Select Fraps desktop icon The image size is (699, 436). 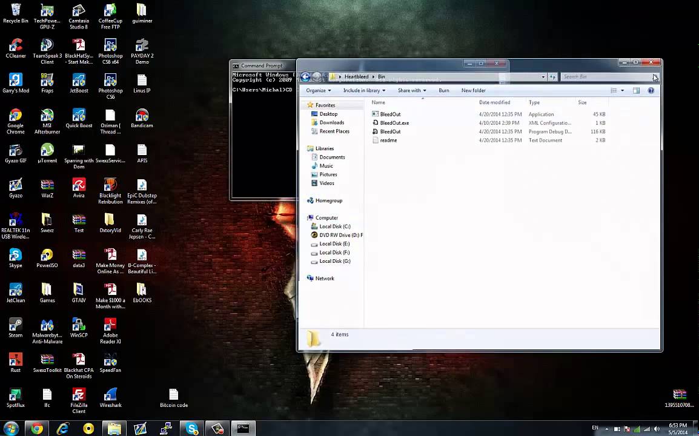click(x=47, y=84)
